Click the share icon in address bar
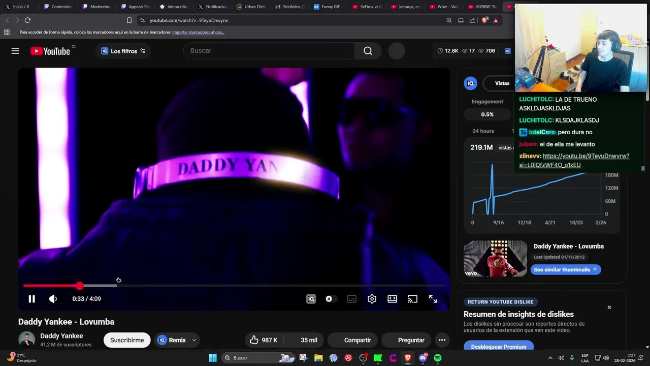 pos(472,20)
